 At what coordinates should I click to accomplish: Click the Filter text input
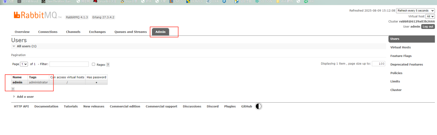coord(69,64)
